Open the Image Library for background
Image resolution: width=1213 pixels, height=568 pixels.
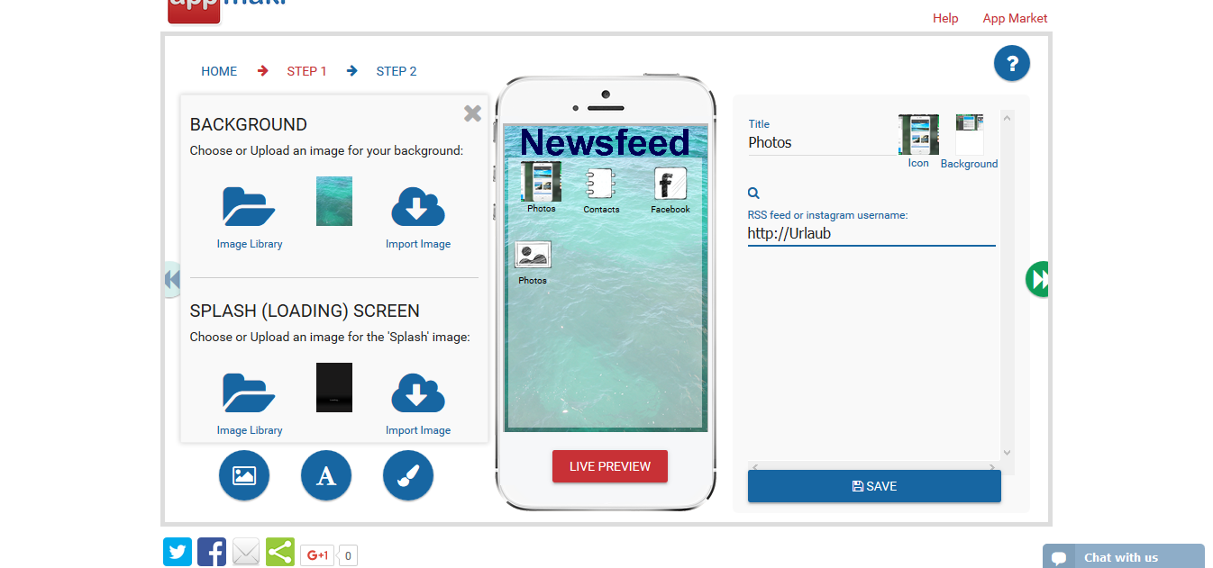[x=249, y=208]
